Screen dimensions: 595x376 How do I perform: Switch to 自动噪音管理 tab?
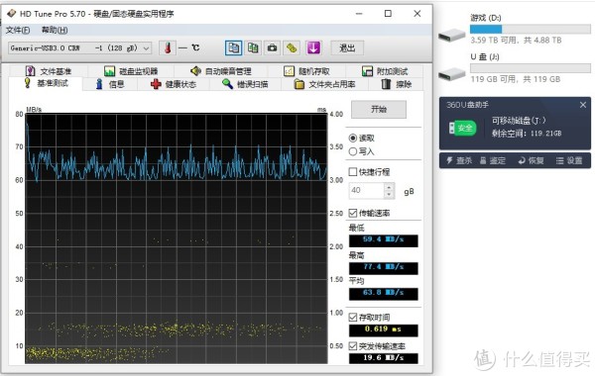tap(220, 71)
